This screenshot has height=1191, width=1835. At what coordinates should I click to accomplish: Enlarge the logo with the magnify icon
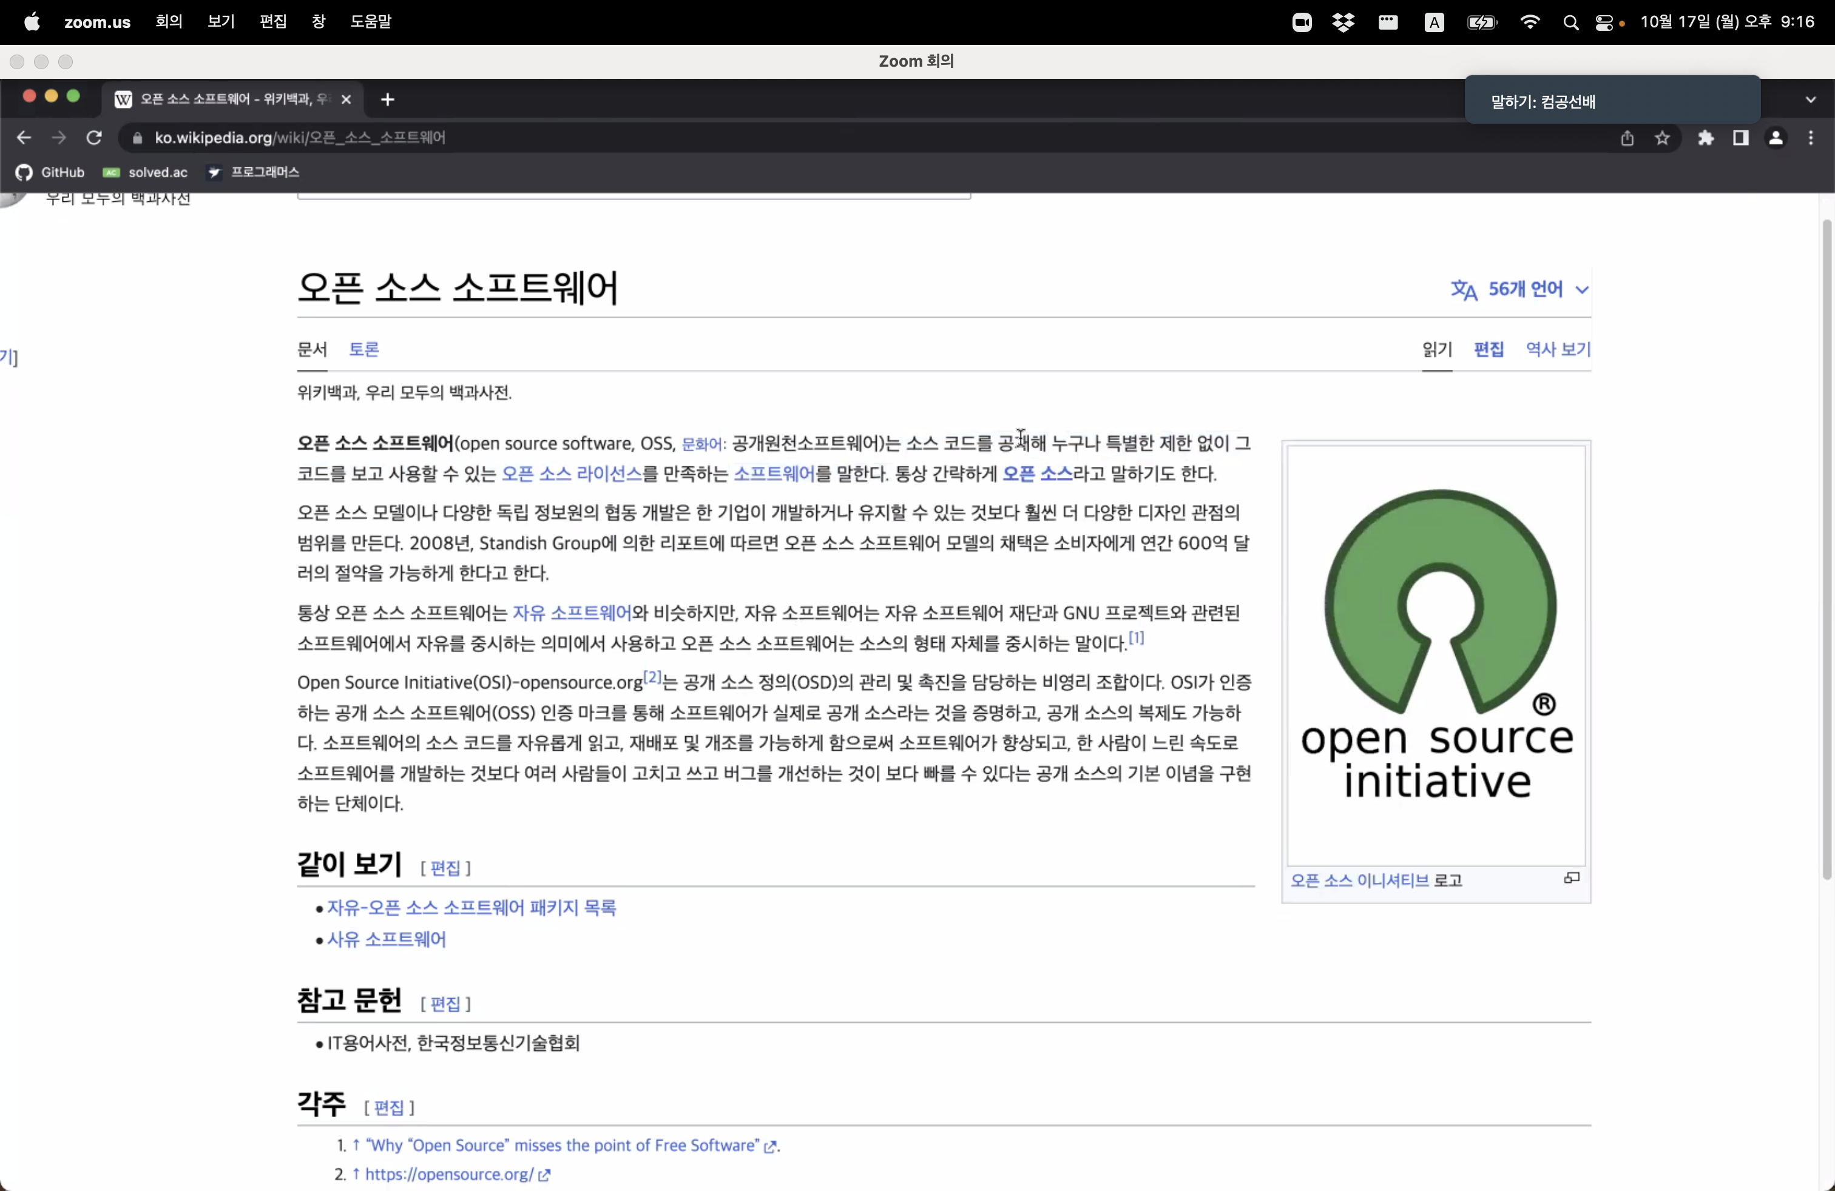(x=1571, y=878)
